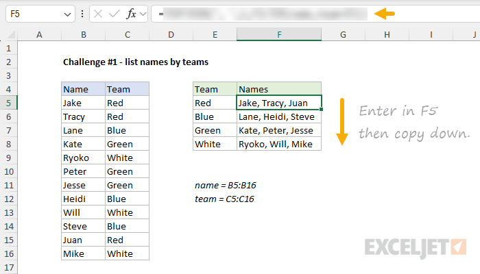Image resolution: width=480 pixels, height=274 pixels.
Task: Click Red team cell next to Jake
Action: pos(128,103)
